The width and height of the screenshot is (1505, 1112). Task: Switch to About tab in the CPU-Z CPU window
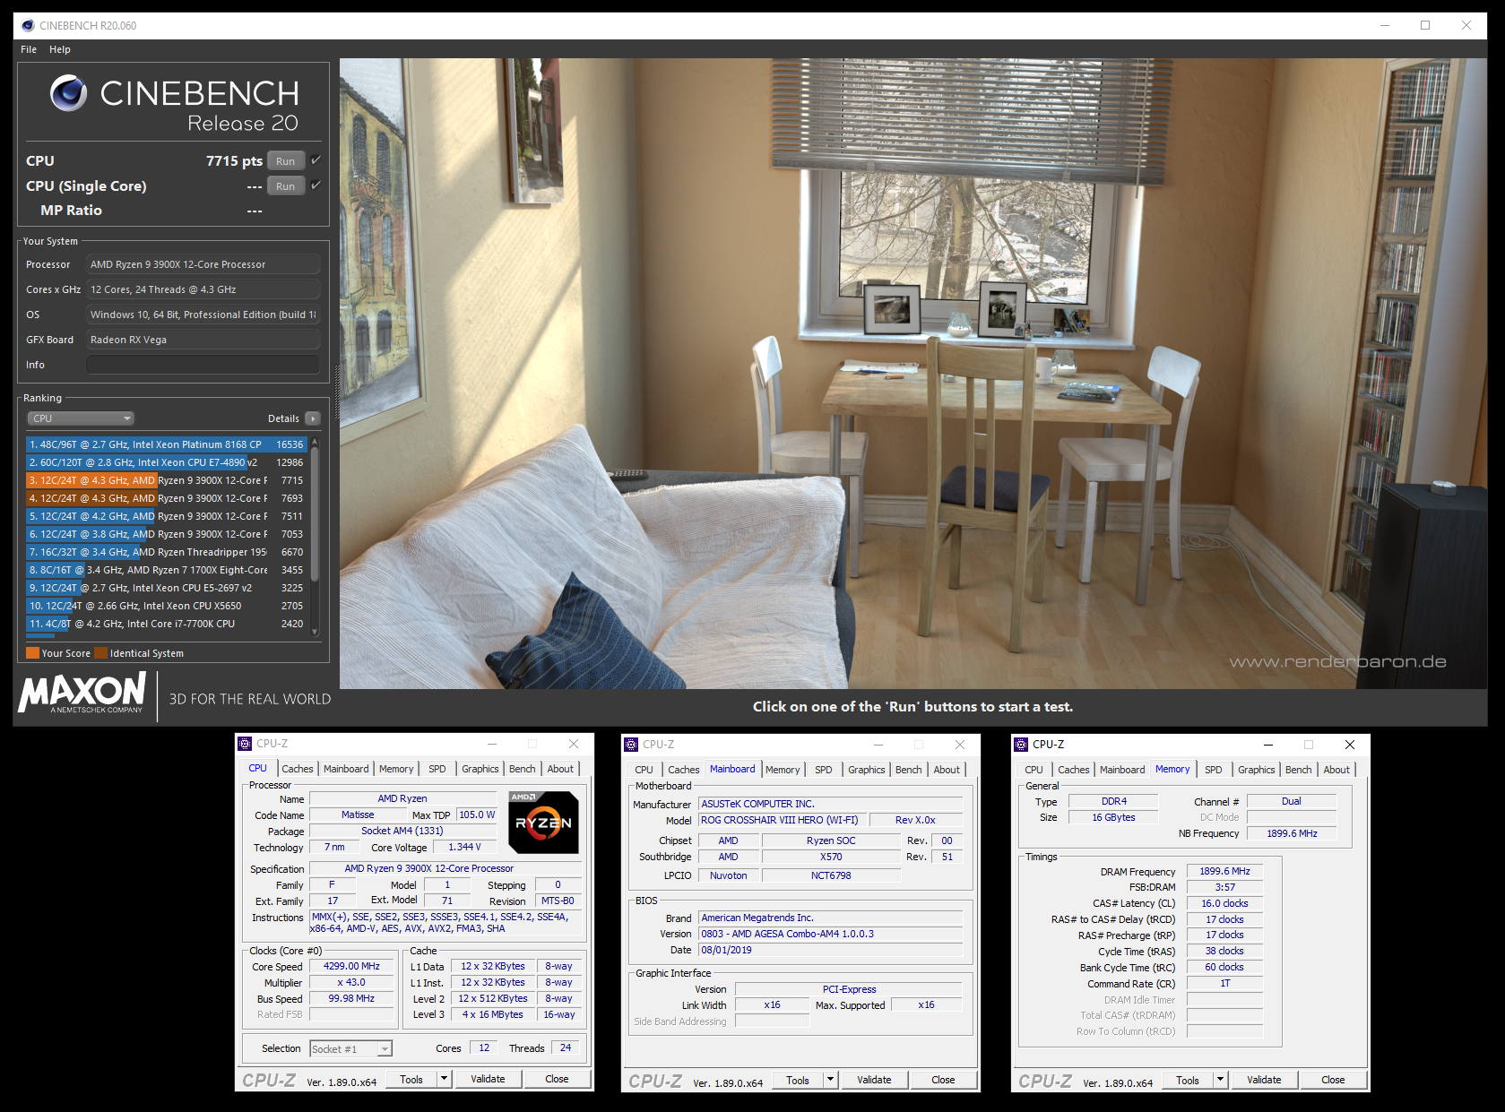tap(560, 769)
